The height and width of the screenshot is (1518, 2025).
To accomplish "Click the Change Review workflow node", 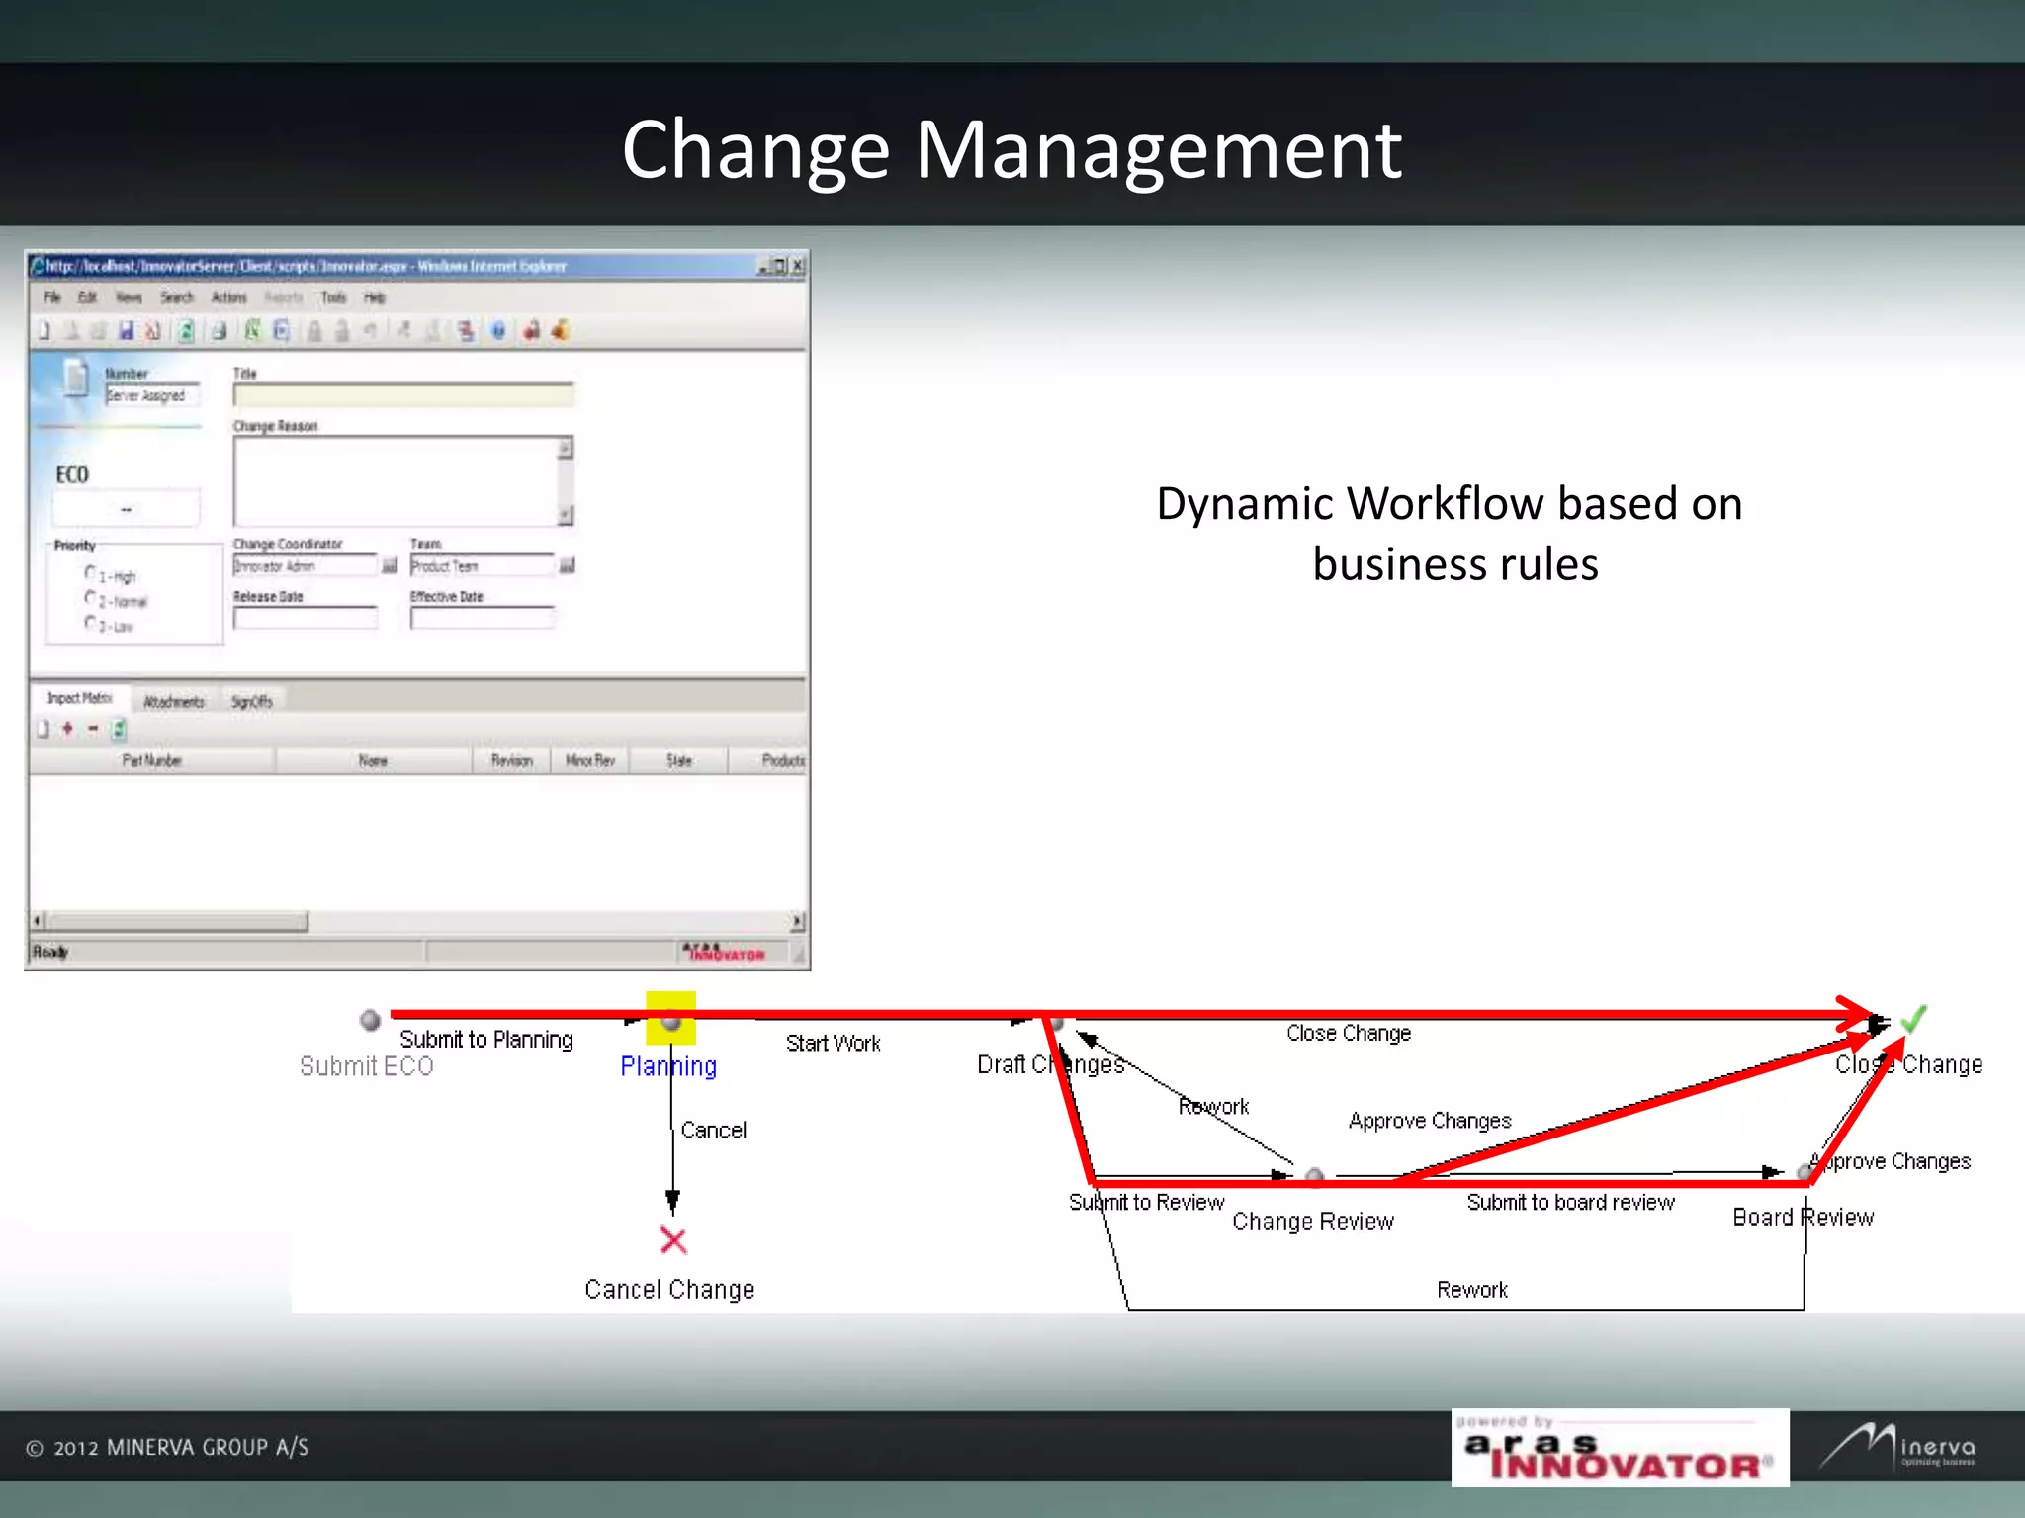I will tap(1314, 1175).
